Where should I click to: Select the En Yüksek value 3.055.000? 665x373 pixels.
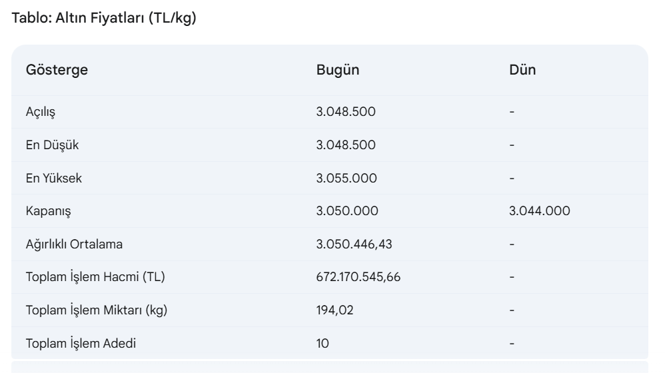[346, 178]
